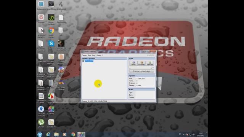Click the Очистить (erase disc) button
Viewport: 244px width, 137px height.
tap(141, 63)
